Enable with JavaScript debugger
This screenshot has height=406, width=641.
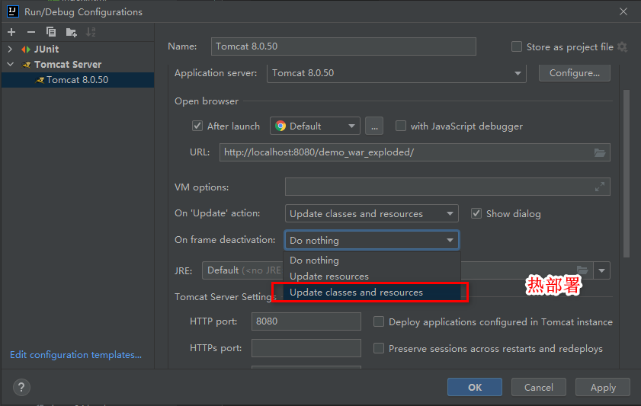[x=401, y=126]
